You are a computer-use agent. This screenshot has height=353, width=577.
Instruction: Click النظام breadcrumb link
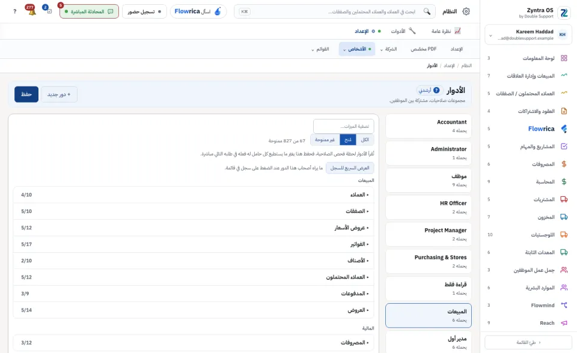466,65
